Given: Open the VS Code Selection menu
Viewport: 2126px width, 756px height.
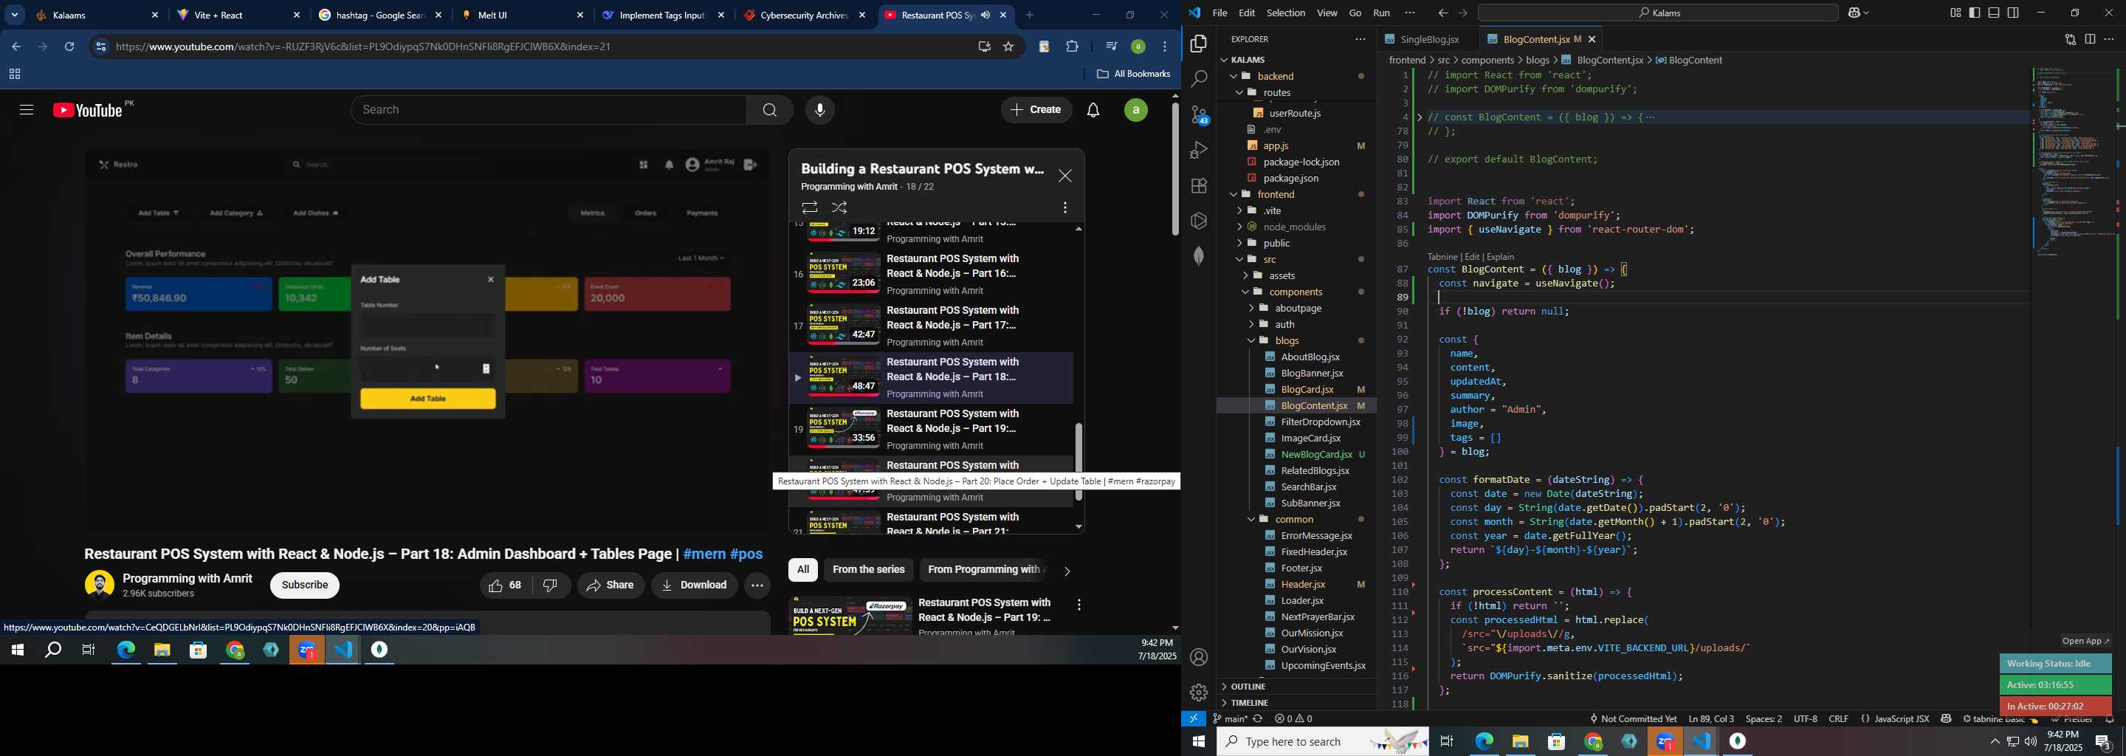Looking at the screenshot, I should pos(1285,13).
